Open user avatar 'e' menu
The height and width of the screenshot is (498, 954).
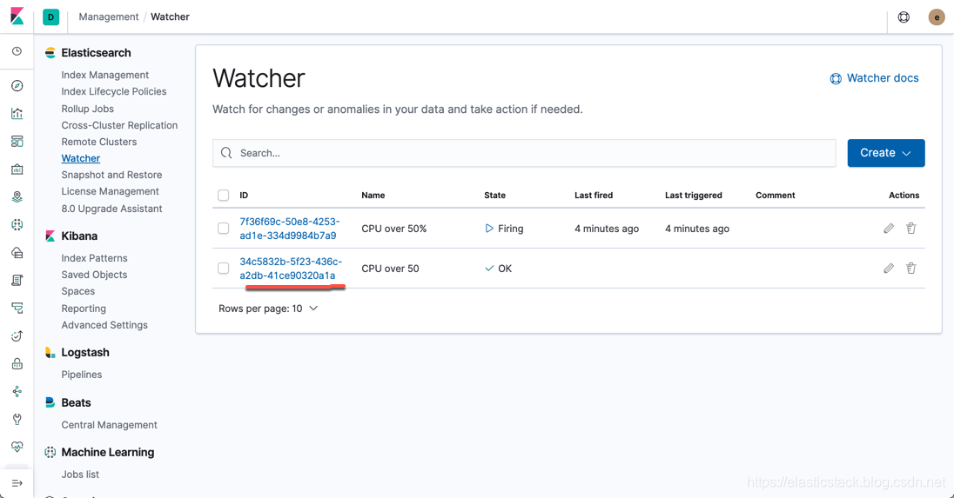tap(937, 17)
